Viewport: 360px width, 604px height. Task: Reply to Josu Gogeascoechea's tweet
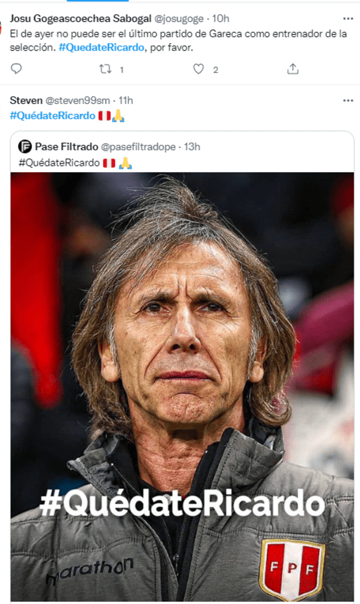click(16, 69)
